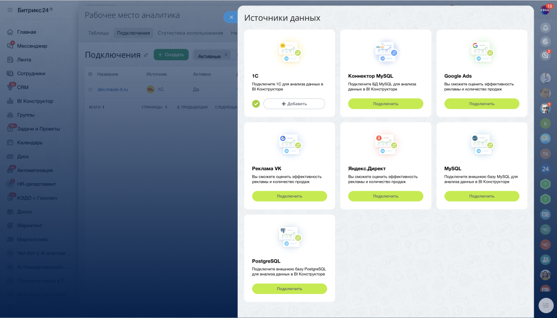This screenshot has height=318, width=557.
Task: Open dev.maxis-it.ru connection link
Action: (x=113, y=90)
